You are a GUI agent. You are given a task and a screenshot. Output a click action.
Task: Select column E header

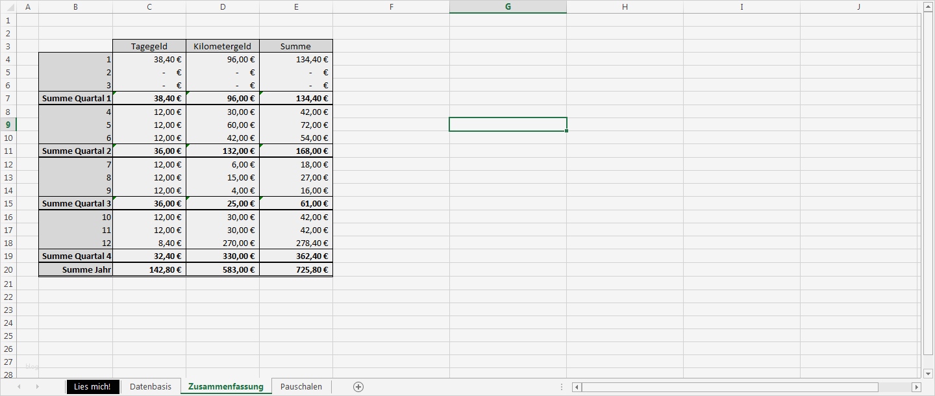296,6
